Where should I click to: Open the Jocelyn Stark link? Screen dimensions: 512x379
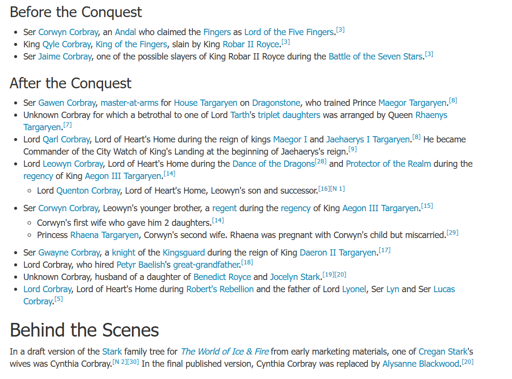(295, 278)
